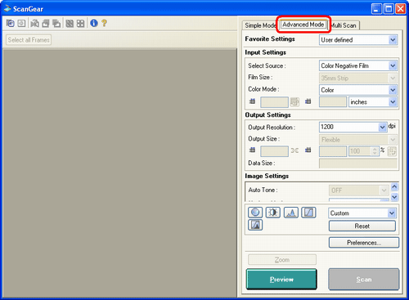Open the Auto Tone dropdown
The width and height of the screenshot is (409, 300).
359,190
